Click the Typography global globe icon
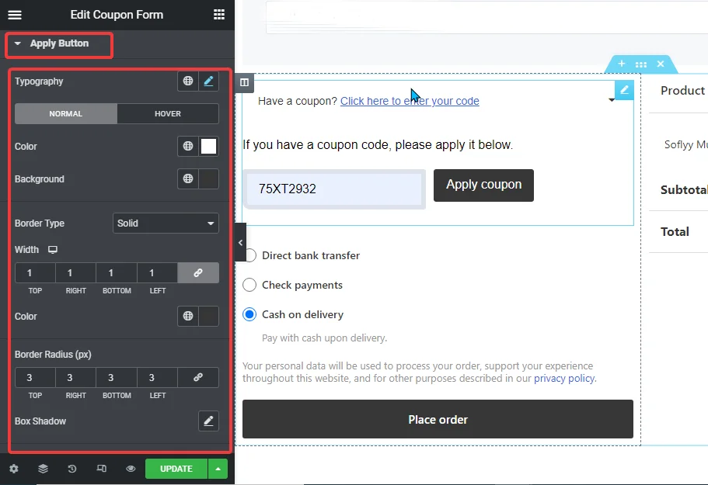The height and width of the screenshot is (485, 708). tap(188, 81)
